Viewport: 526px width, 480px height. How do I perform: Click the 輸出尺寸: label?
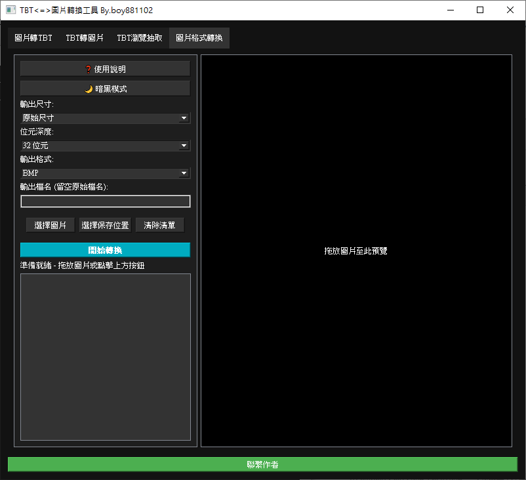click(x=37, y=104)
